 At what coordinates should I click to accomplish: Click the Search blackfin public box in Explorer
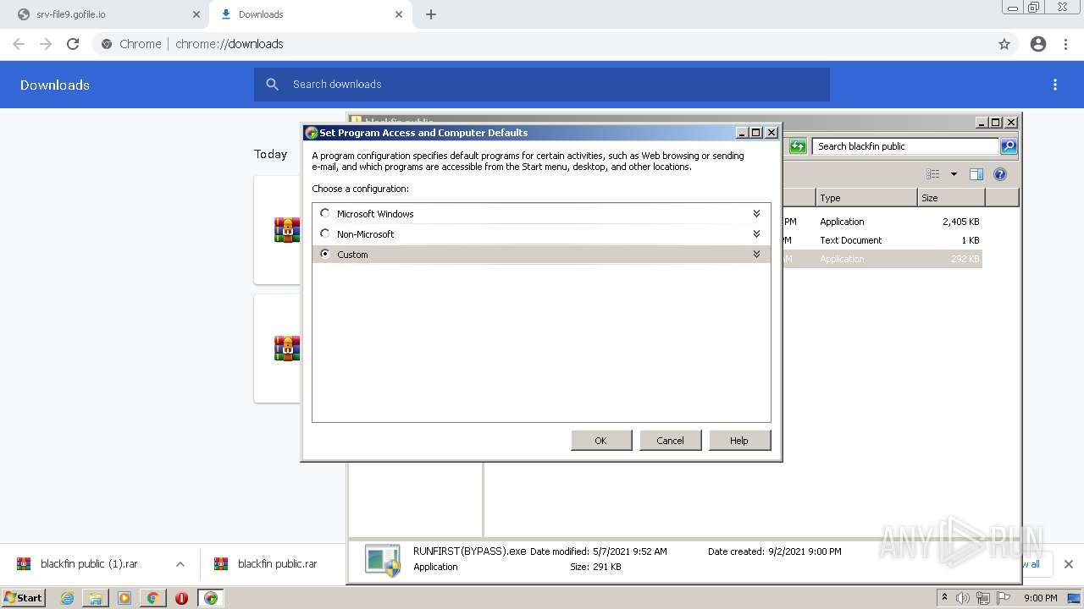point(904,146)
